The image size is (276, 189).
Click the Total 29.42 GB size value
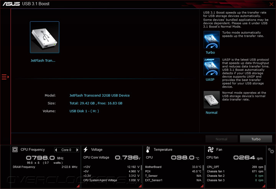tap(96, 103)
